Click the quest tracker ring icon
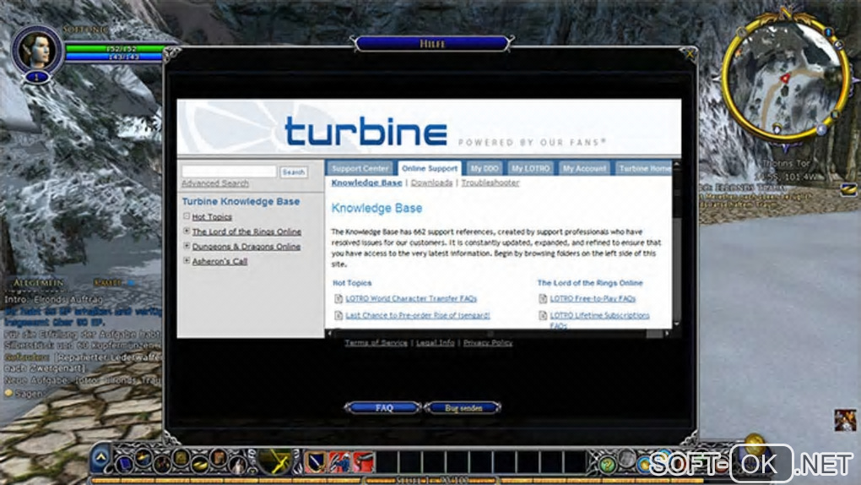The image size is (861, 485). click(849, 189)
